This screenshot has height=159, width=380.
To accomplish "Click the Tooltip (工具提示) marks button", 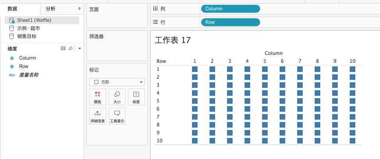I will click(x=117, y=116).
